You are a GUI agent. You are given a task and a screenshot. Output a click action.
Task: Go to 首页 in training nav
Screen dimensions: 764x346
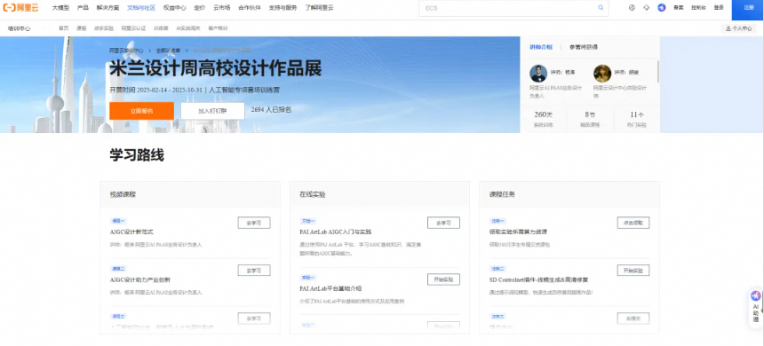[64, 28]
